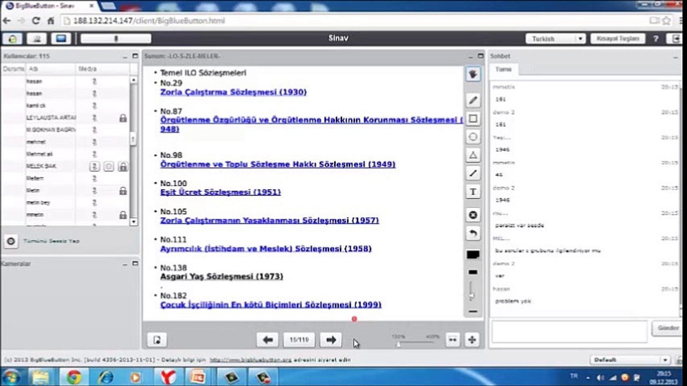Sort users by the Durumu column header
This screenshot has width=687, height=386.
13,69
